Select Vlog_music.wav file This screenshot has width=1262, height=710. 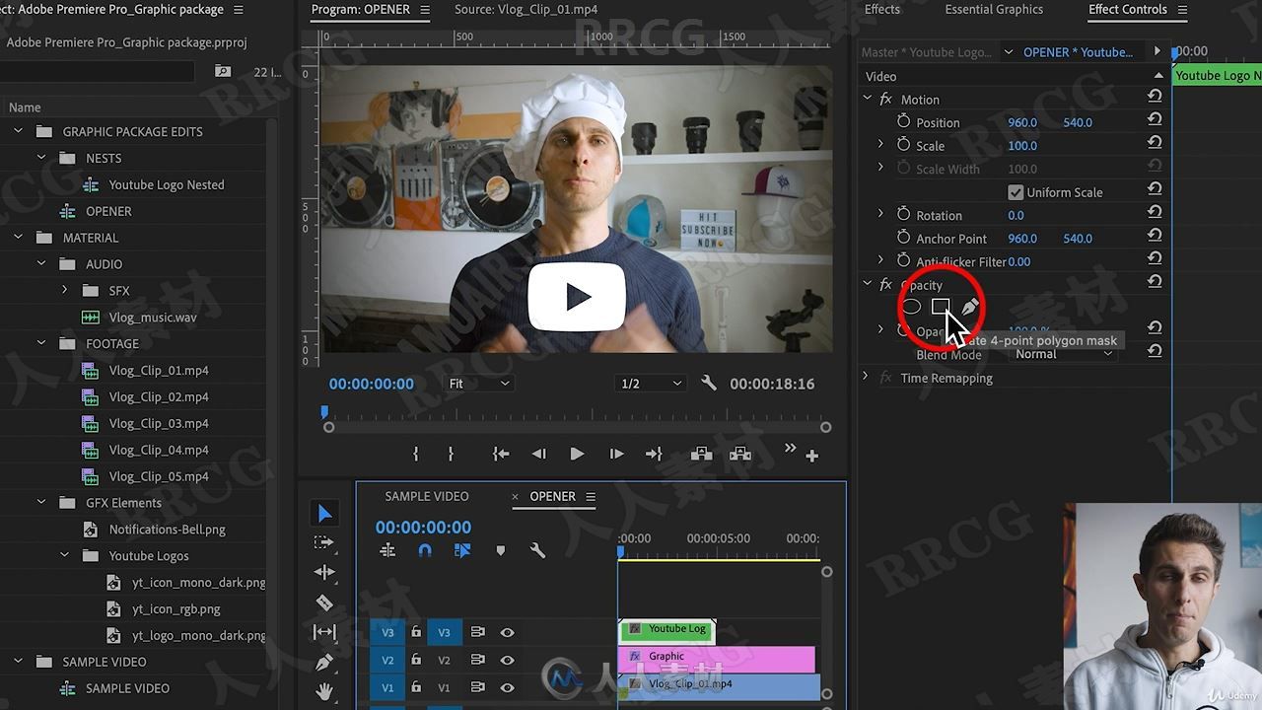(x=153, y=318)
